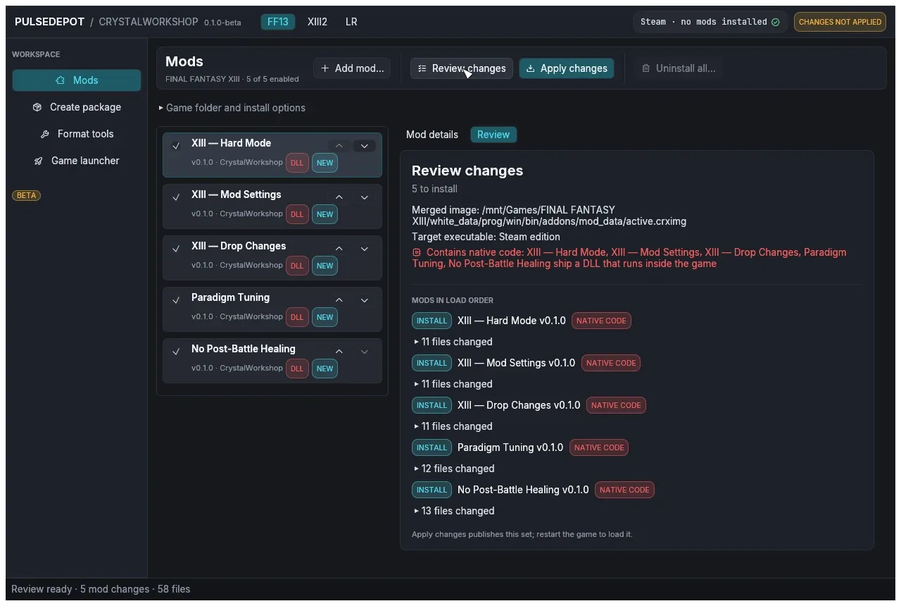Select the Review tab
The height and width of the screenshot is (606, 901).
click(493, 135)
